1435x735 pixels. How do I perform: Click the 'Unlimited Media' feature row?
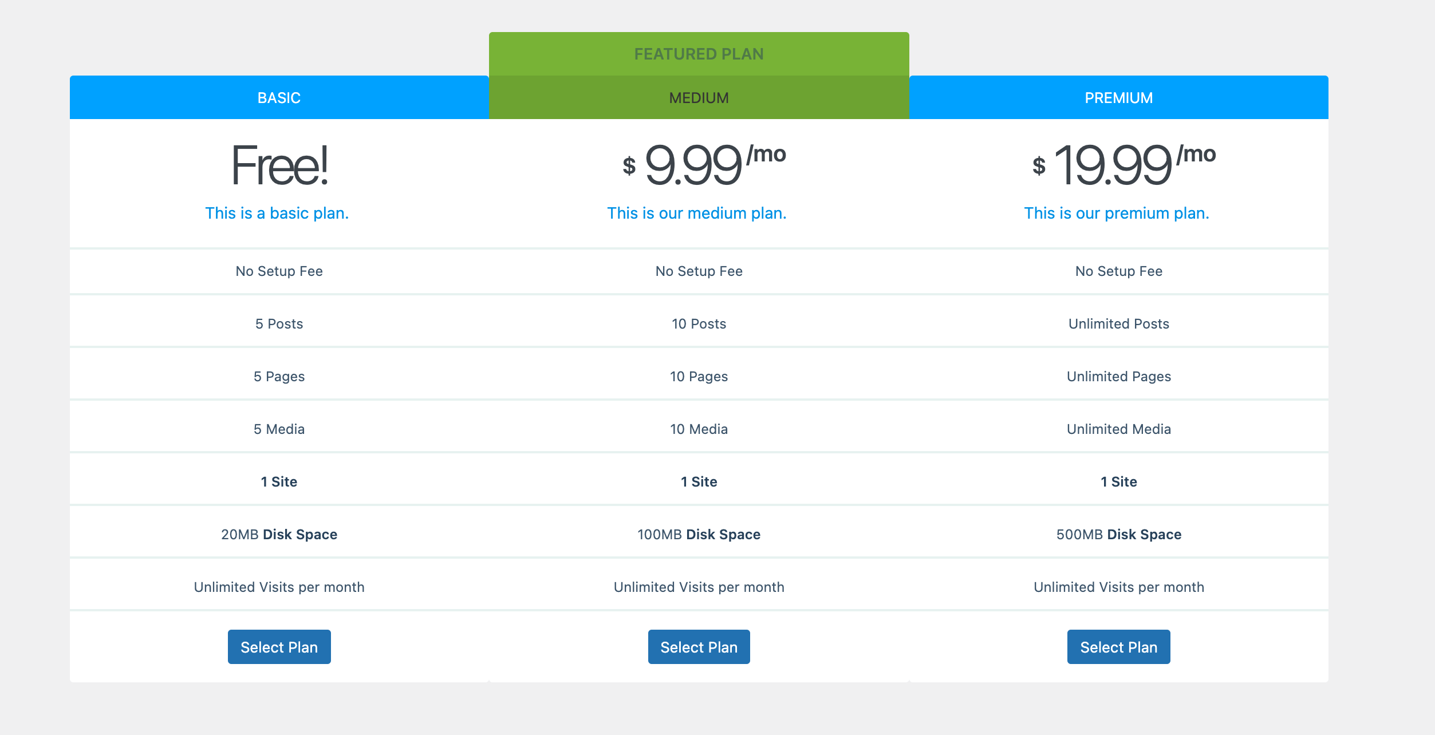click(x=1119, y=429)
